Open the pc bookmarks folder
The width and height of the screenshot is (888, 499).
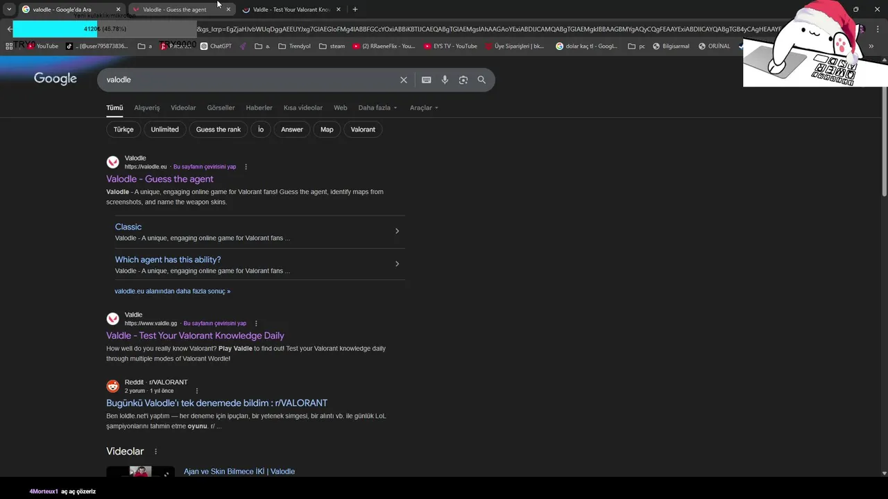636,46
